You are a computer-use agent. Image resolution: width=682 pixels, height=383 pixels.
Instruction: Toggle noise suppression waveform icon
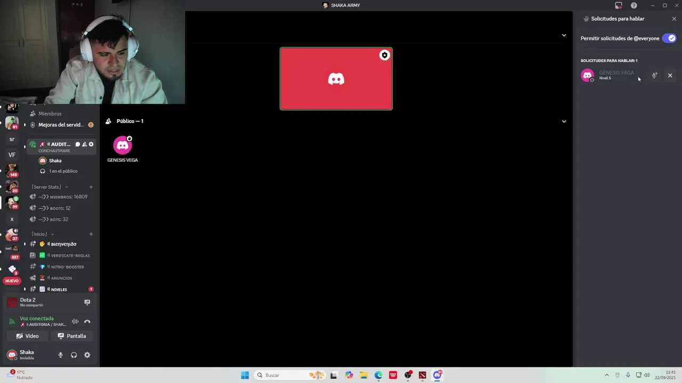(x=75, y=321)
